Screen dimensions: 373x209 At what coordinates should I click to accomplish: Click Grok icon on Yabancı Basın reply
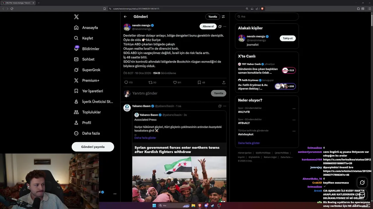pyautogui.click(x=220, y=106)
